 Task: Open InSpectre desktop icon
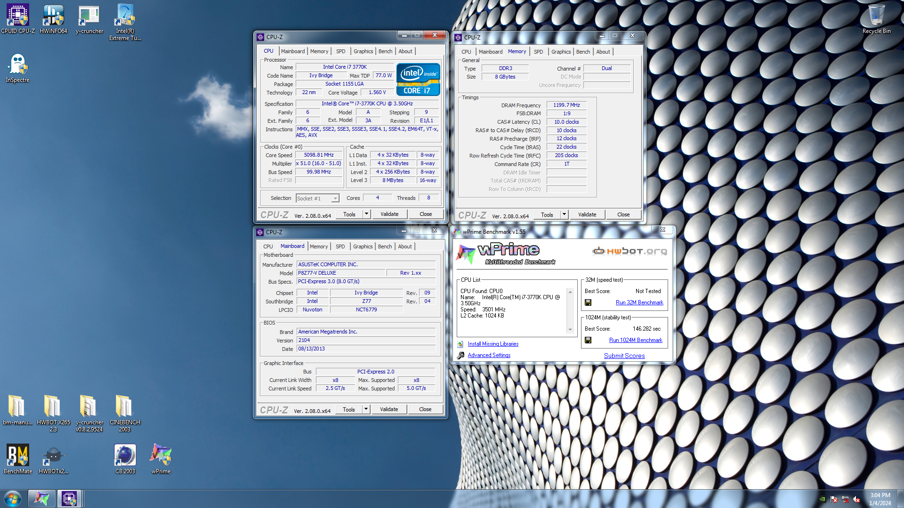18,68
